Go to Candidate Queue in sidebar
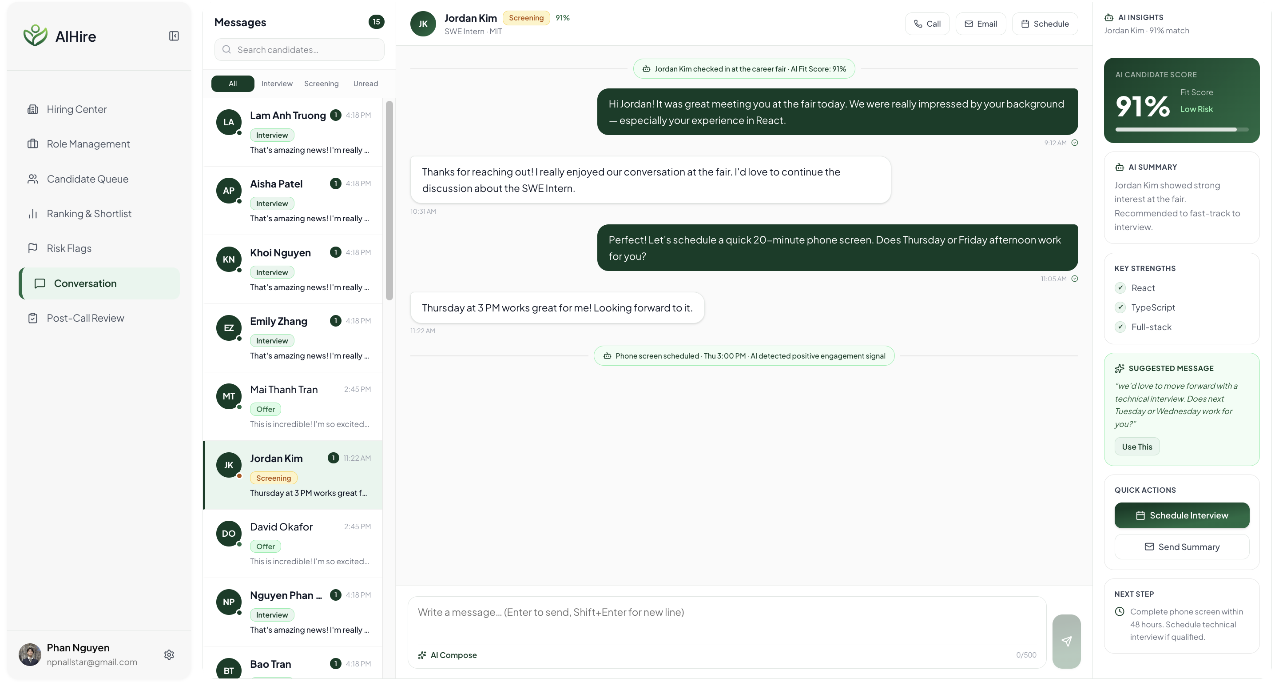1279x686 pixels. click(87, 179)
